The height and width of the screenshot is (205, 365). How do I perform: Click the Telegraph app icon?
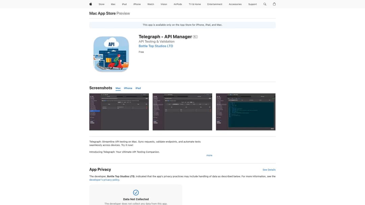[x=111, y=54]
